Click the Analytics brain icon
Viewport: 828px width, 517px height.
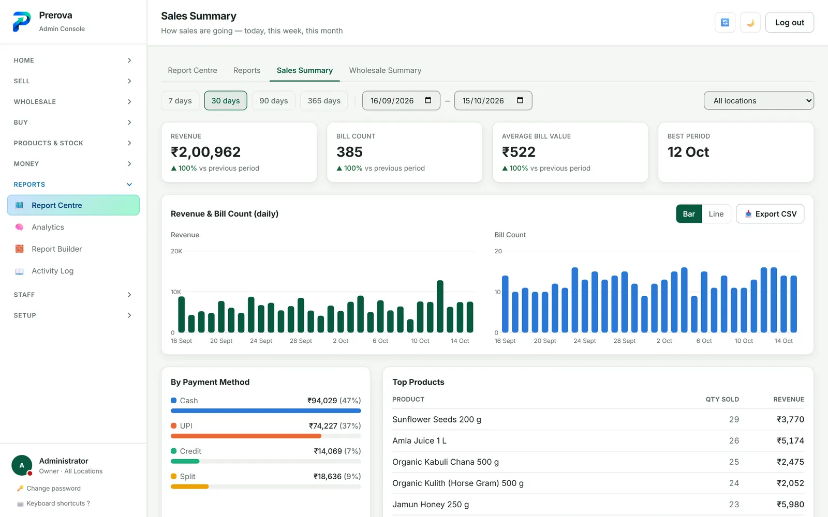click(20, 227)
